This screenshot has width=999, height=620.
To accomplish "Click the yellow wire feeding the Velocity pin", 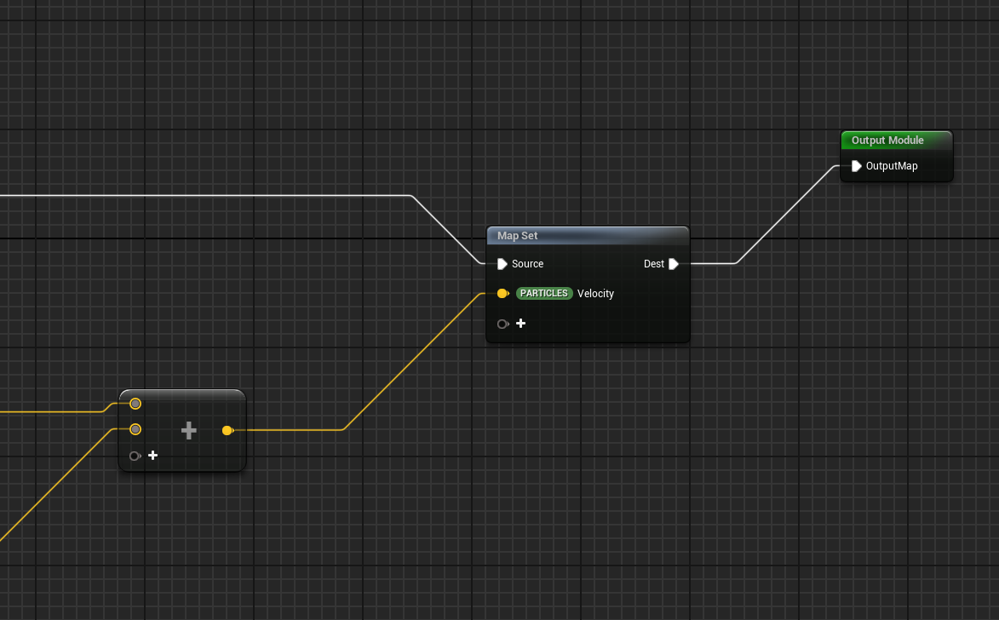I will [409, 364].
